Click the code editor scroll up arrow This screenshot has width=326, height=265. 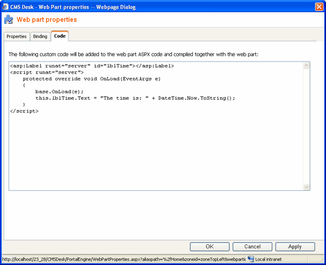pos(306,66)
